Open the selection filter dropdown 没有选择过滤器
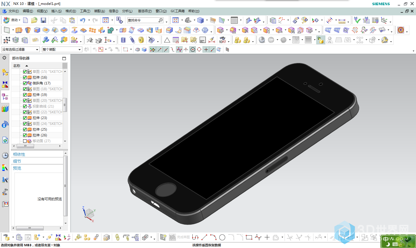 tap(21, 49)
